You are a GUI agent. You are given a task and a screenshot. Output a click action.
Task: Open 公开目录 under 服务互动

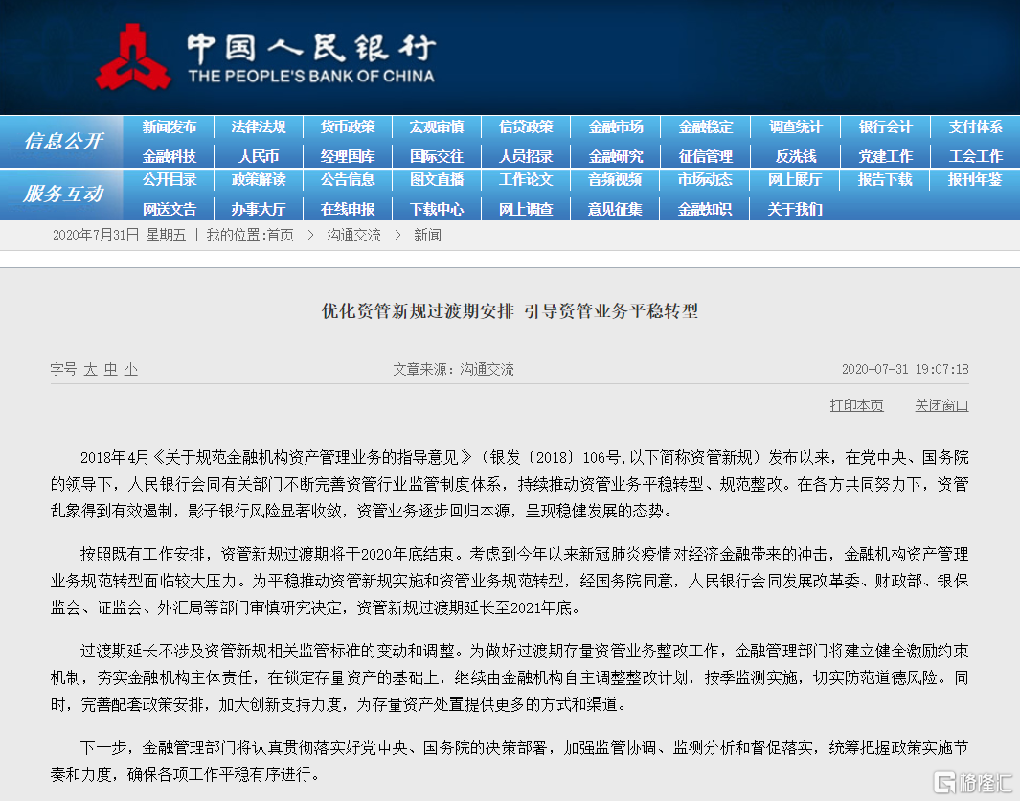click(170, 179)
